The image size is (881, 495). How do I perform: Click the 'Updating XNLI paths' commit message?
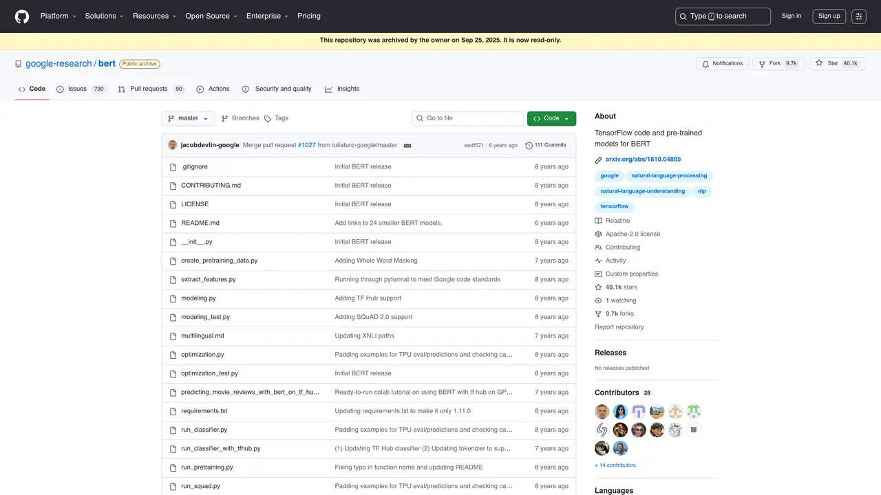coord(365,336)
